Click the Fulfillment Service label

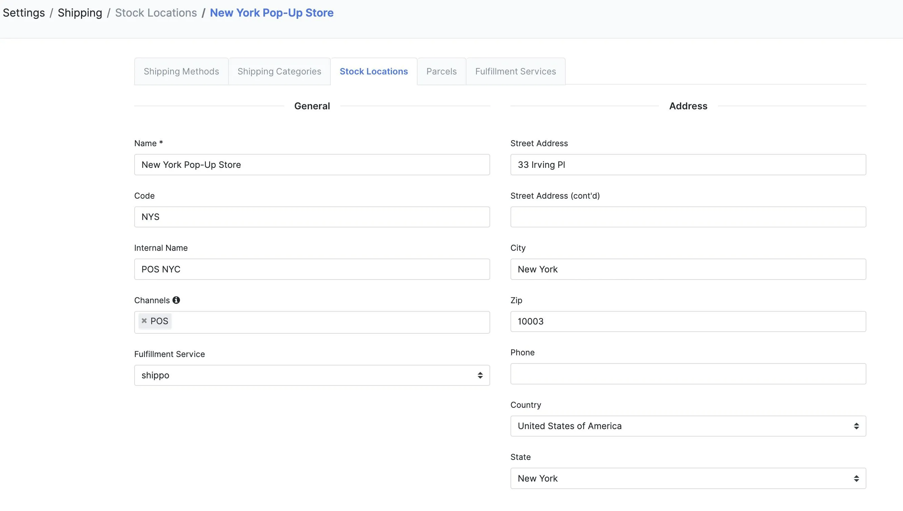click(x=169, y=354)
